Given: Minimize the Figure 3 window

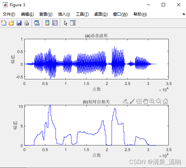Looking at the screenshot, I should point(148,5).
